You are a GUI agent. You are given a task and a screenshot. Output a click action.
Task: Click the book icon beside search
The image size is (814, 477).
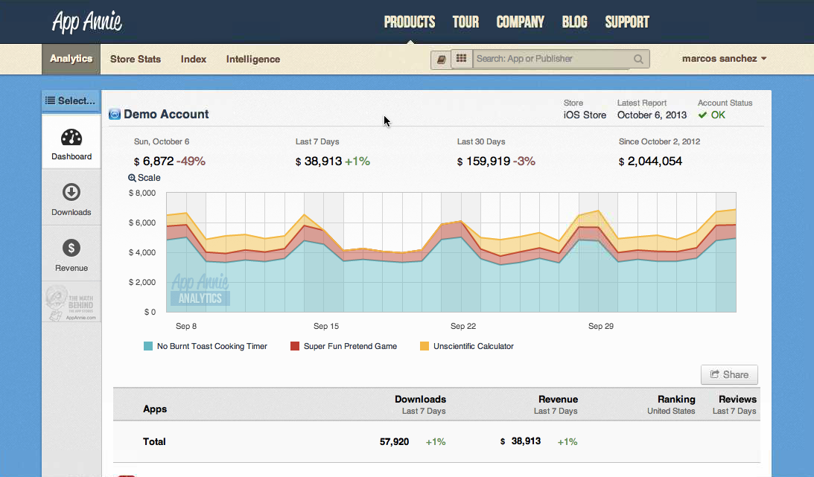pyautogui.click(x=441, y=59)
